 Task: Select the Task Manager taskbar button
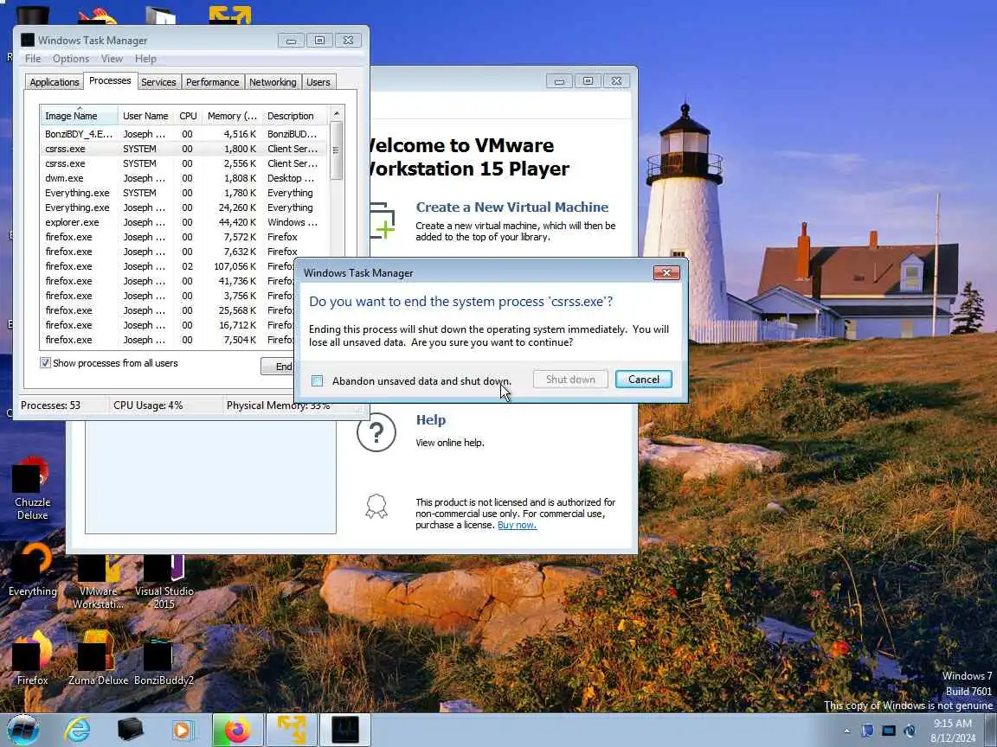(x=344, y=730)
